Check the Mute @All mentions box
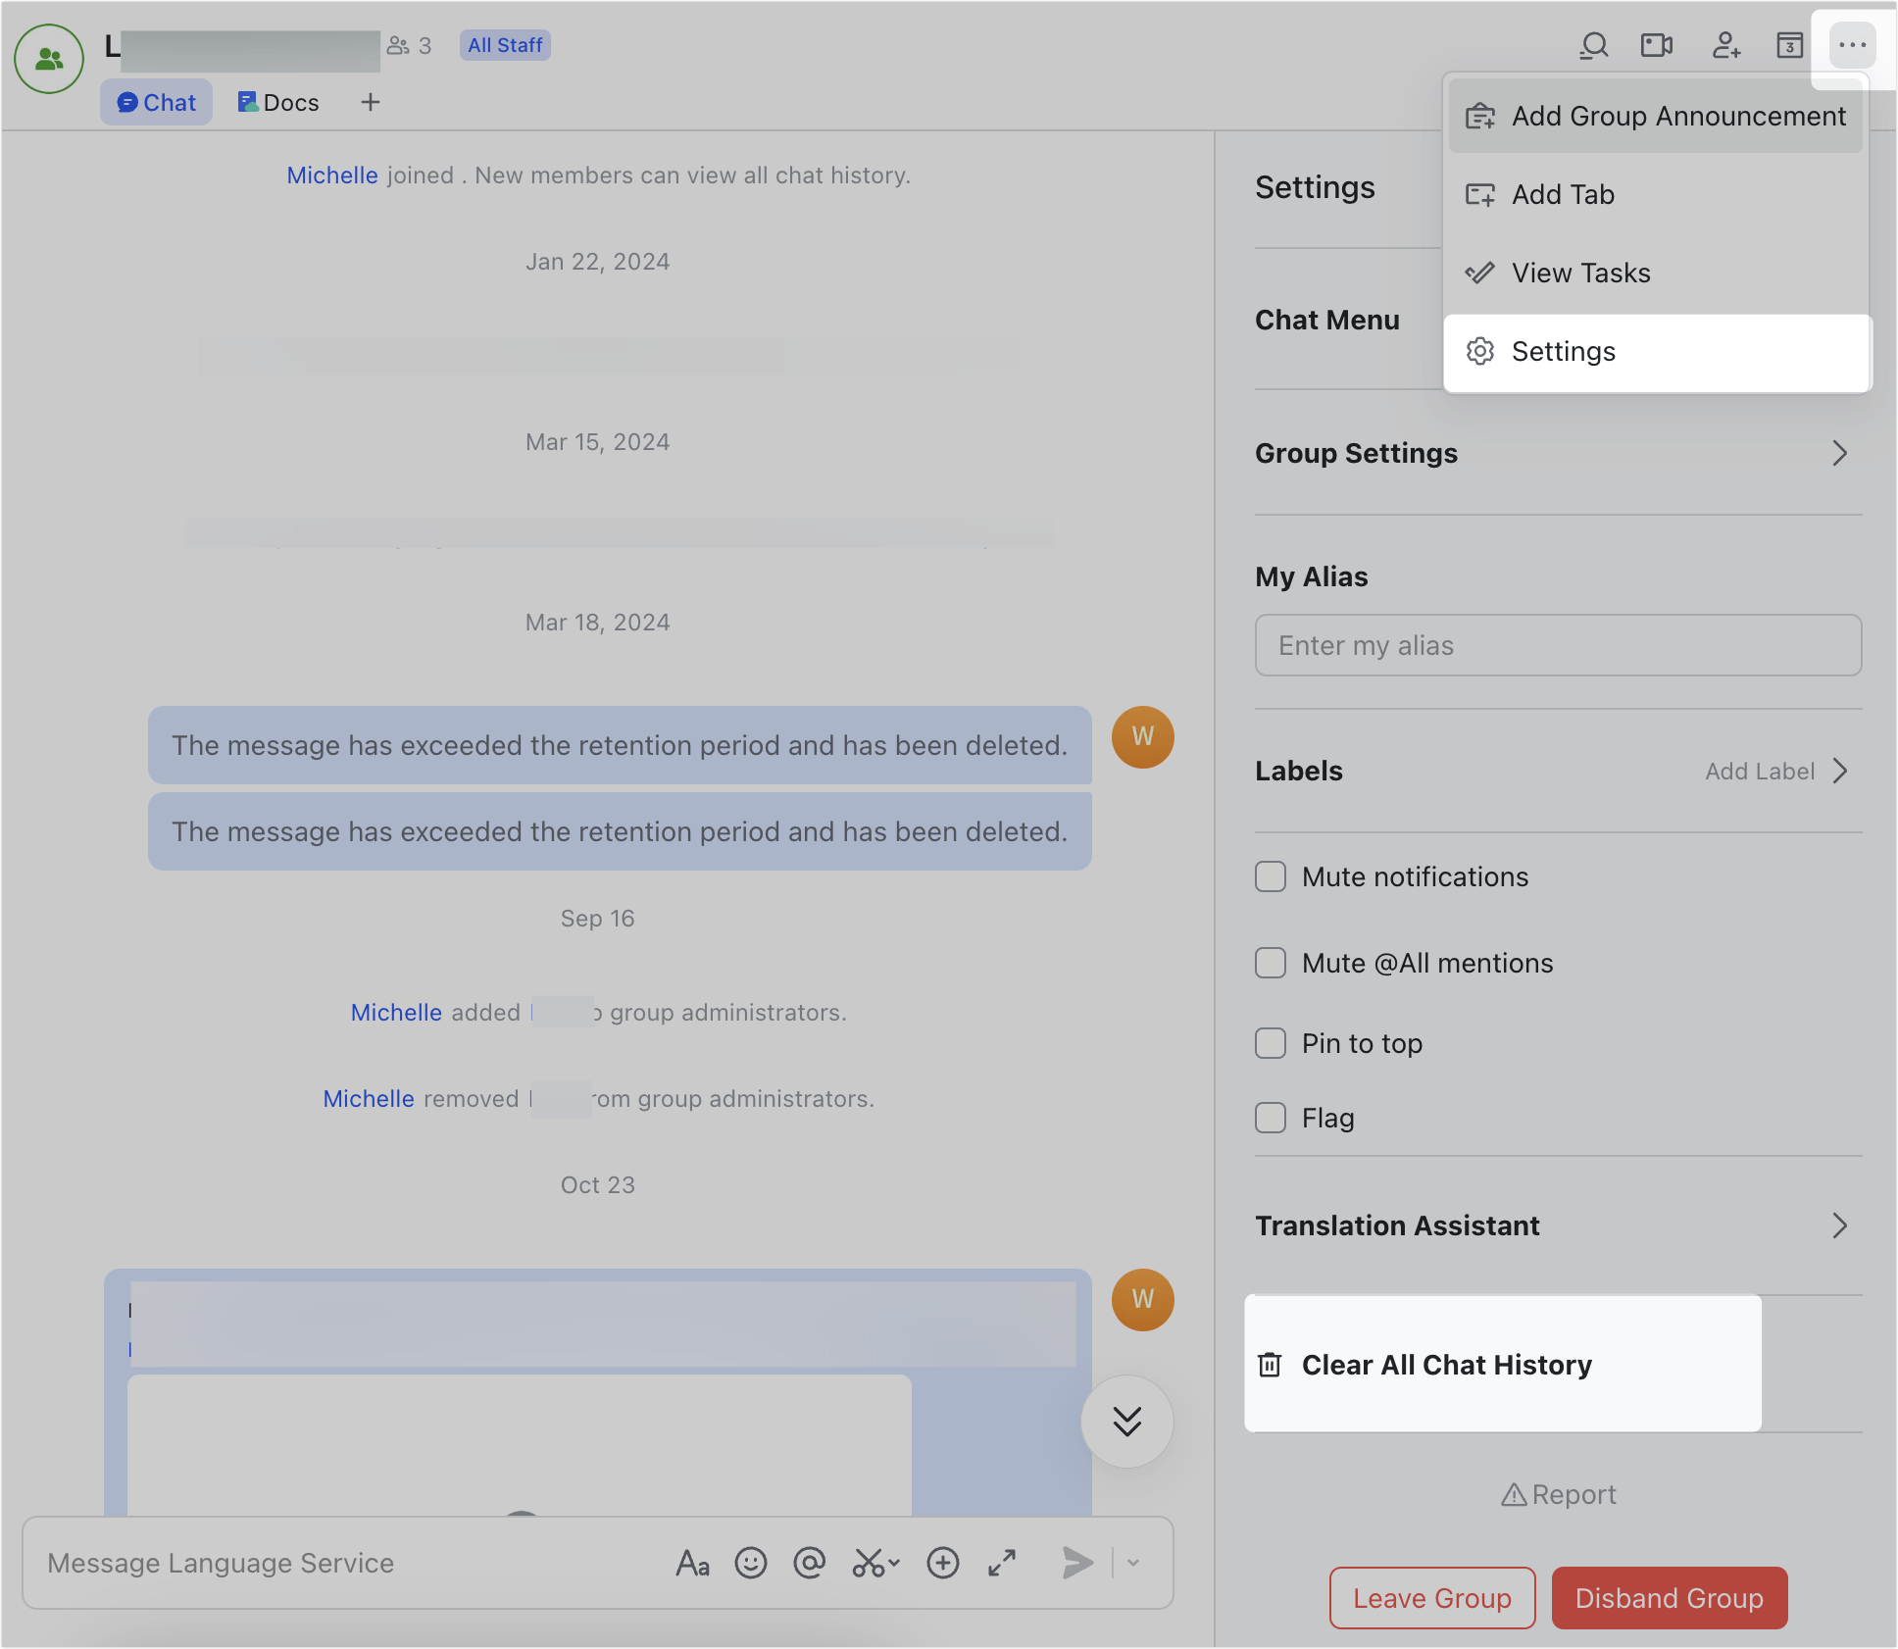 [x=1271, y=963]
